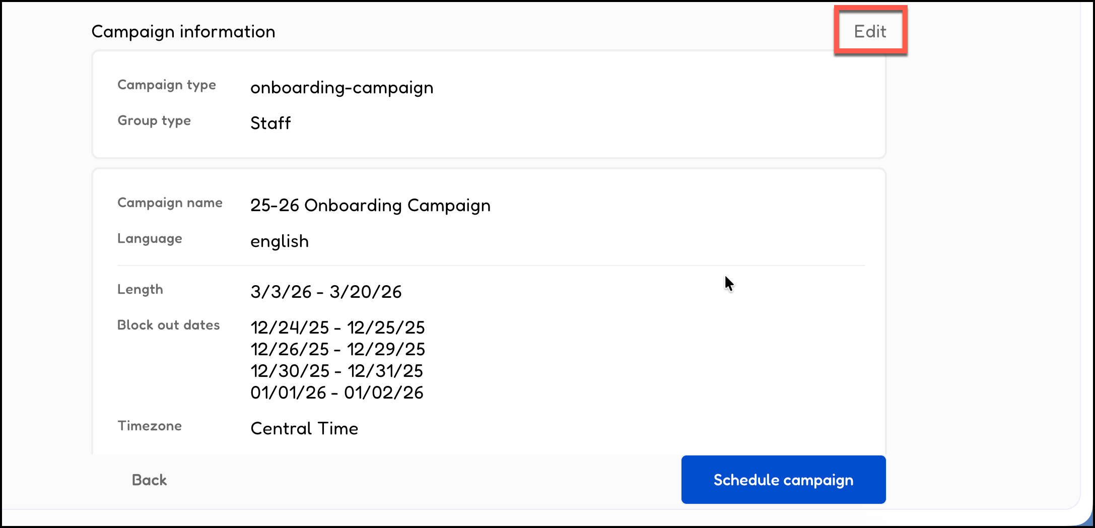
Task: Select block out date 01/01/26 - 01/02/26
Action: click(x=336, y=392)
